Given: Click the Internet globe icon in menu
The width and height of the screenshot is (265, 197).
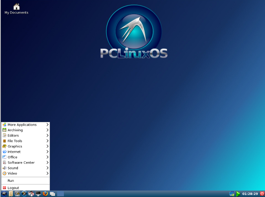Looking at the screenshot, I should coord(4,152).
